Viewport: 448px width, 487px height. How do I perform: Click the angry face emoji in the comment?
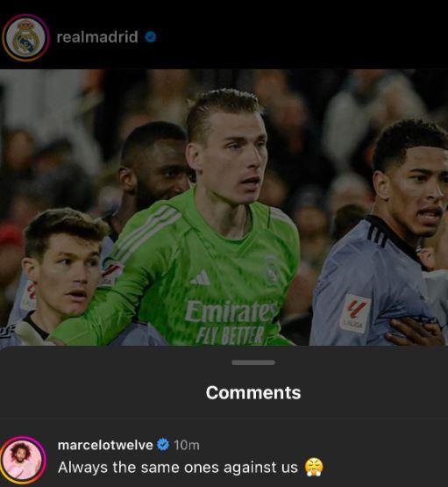pyautogui.click(x=314, y=467)
